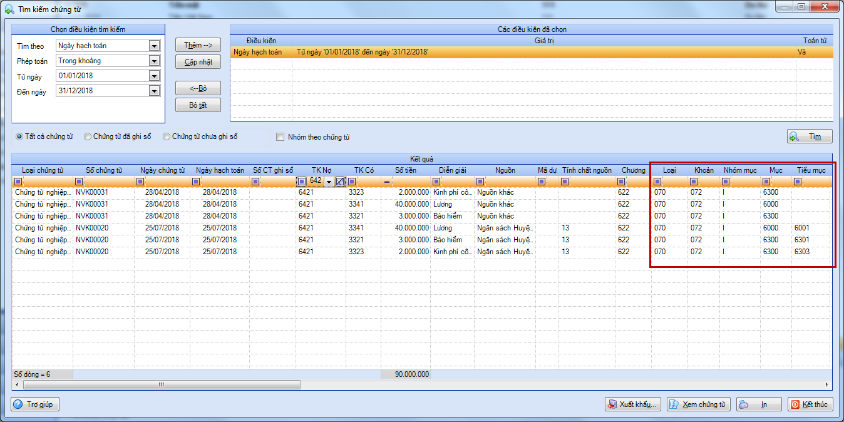
Task: Click filter icon under Số tiền column
Action: (x=387, y=182)
